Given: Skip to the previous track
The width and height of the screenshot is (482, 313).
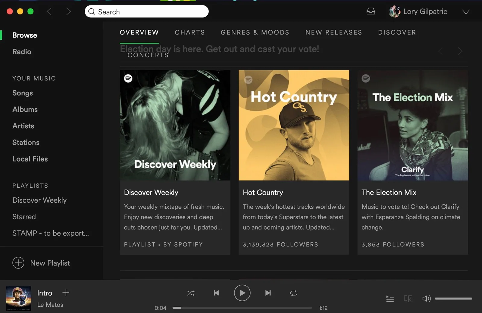Looking at the screenshot, I should (216, 293).
